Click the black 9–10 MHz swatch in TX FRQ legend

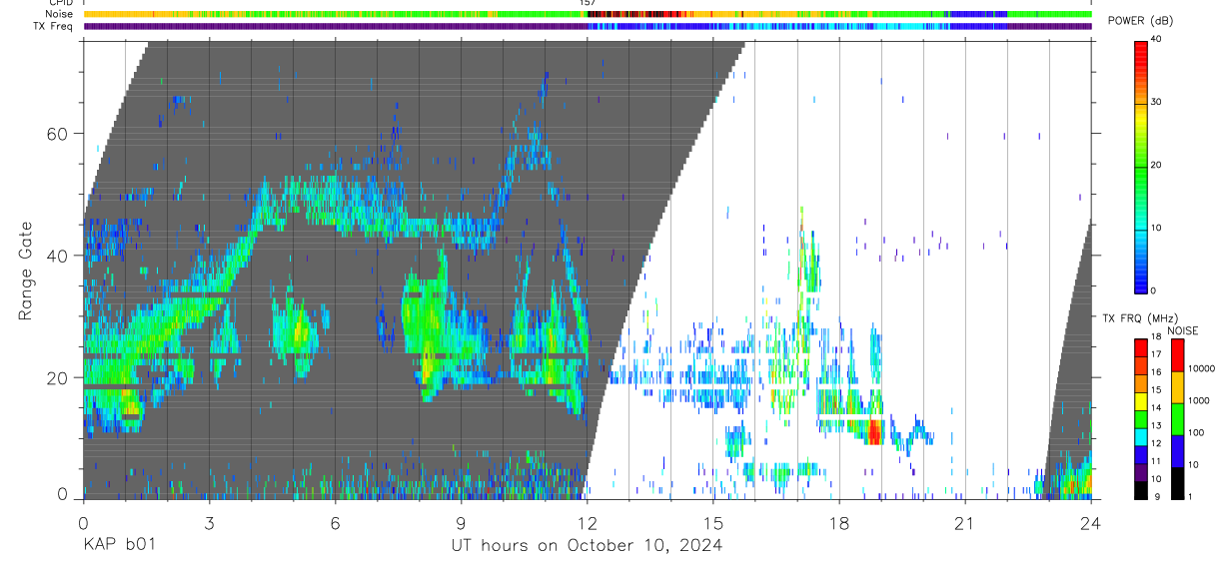point(1140,490)
